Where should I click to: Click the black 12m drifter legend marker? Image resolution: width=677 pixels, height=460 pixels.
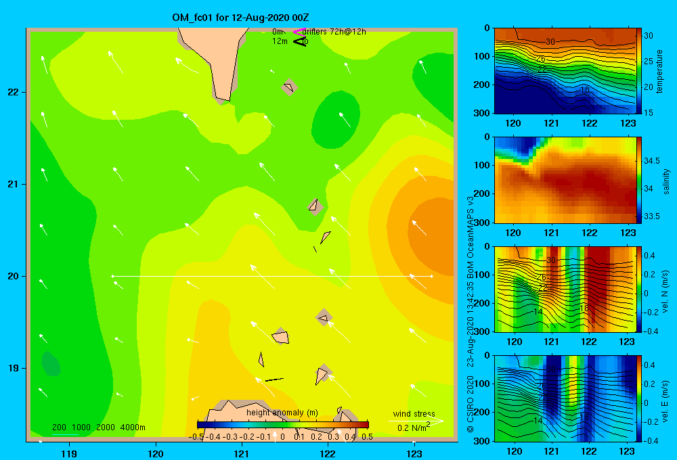point(299,41)
